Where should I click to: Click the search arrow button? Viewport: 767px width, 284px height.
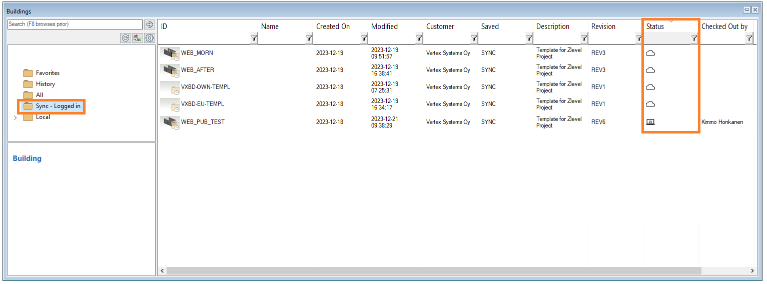(149, 24)
